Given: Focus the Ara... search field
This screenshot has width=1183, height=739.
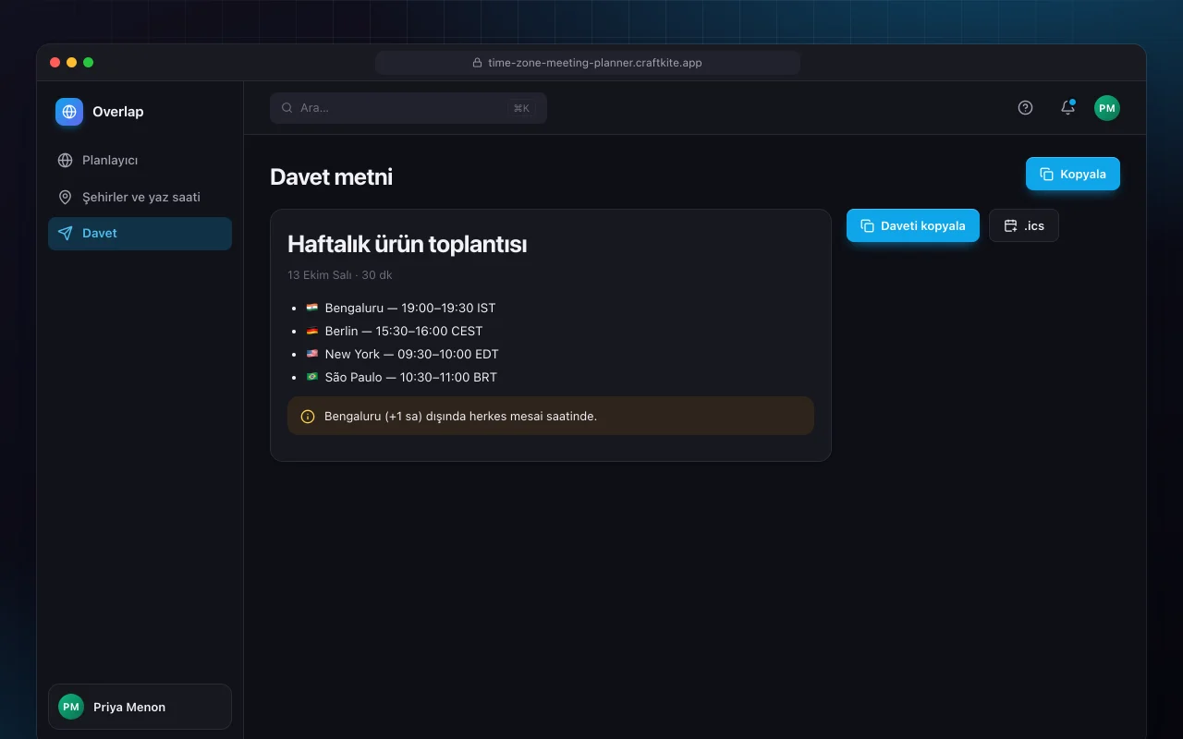Looking at the screenshot, I should [x=409, y=108].
